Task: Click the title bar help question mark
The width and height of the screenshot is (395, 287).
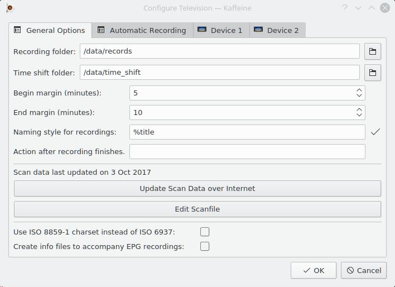Action: pyautogui.click(x=344, y=8)
